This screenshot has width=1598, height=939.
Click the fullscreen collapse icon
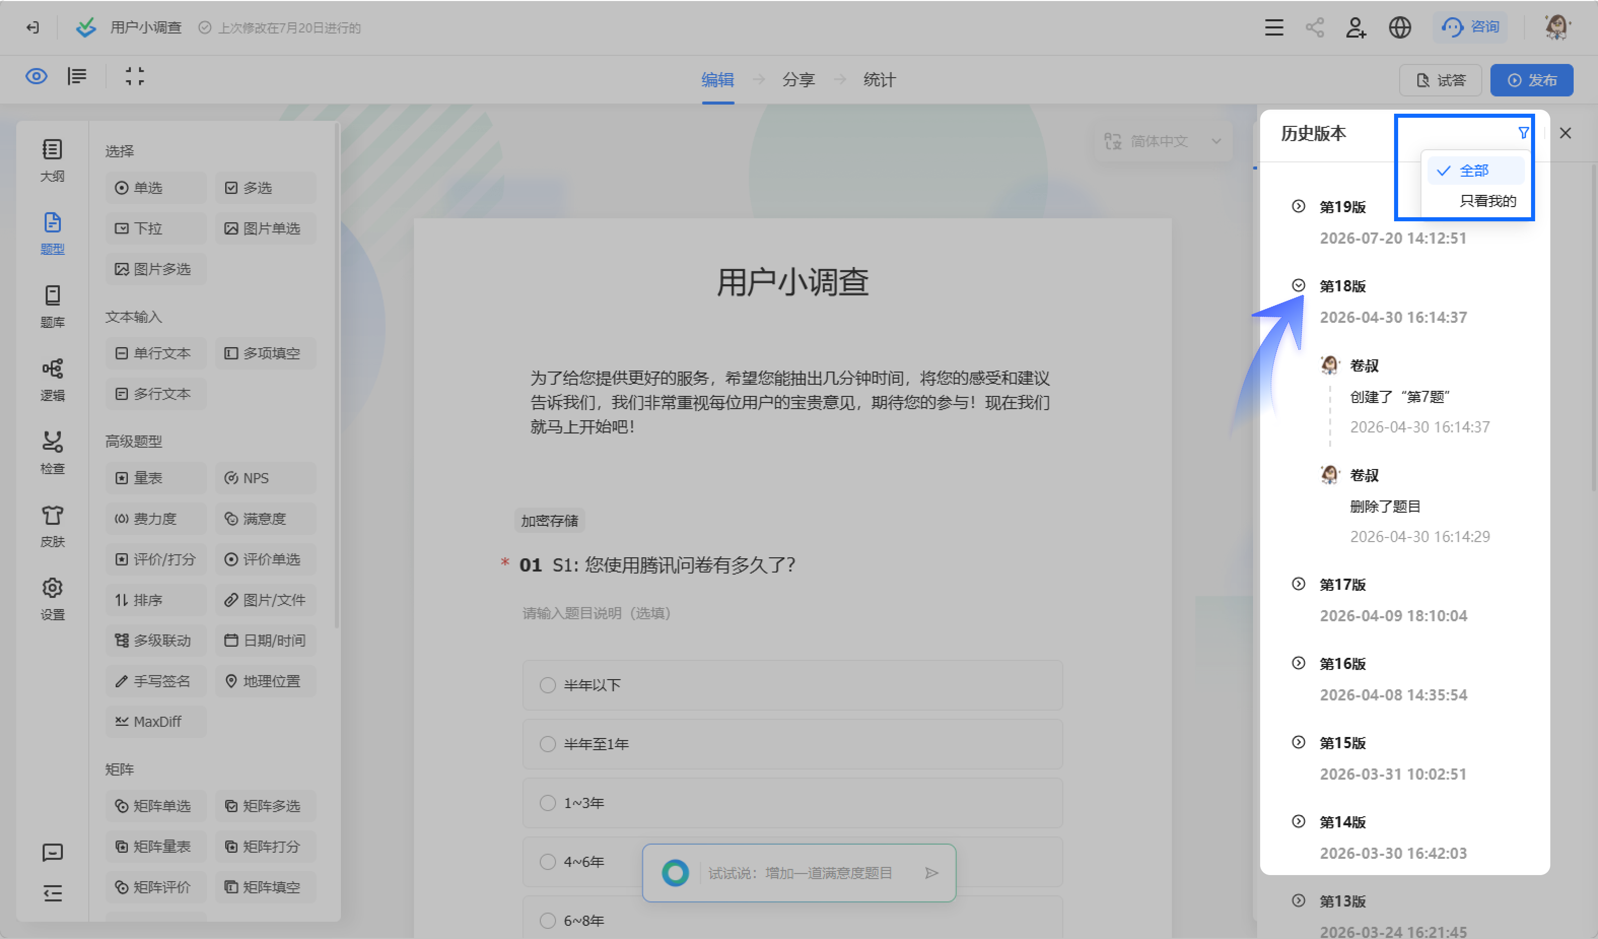134,77
